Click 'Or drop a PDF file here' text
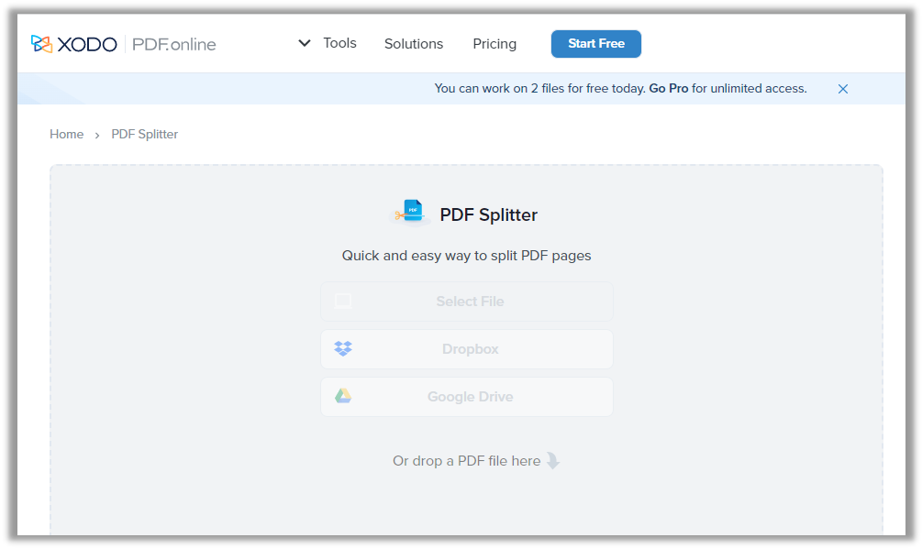Image resolution: width=922 pixels, height=549 pixels. pos(466,461)
